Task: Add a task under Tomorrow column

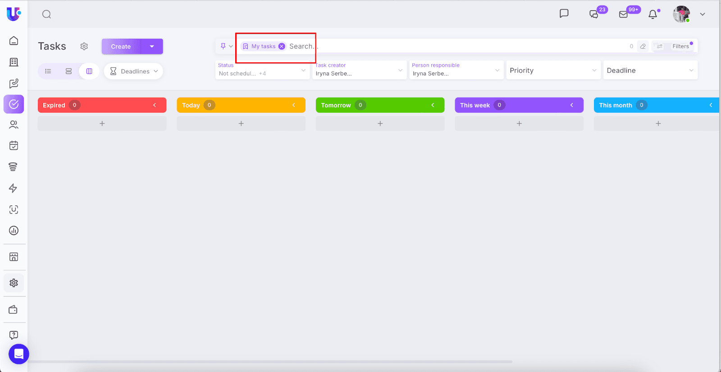Action: tap(380, 123)
